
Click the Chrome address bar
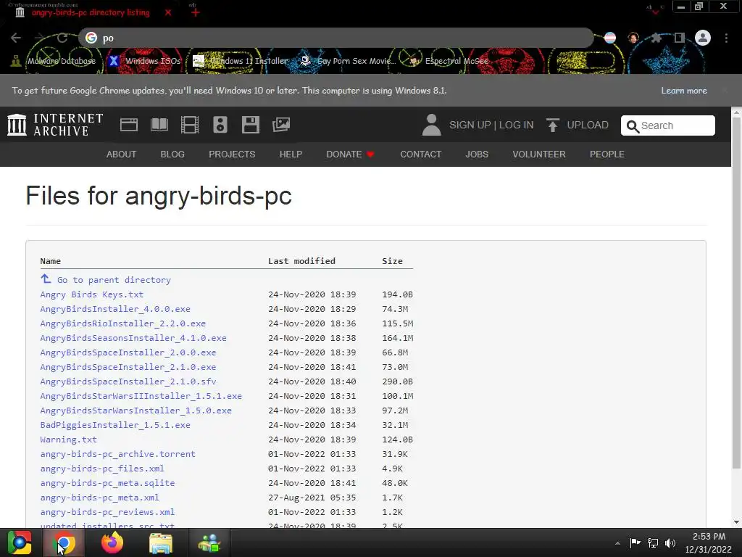[x=336, y=38]
